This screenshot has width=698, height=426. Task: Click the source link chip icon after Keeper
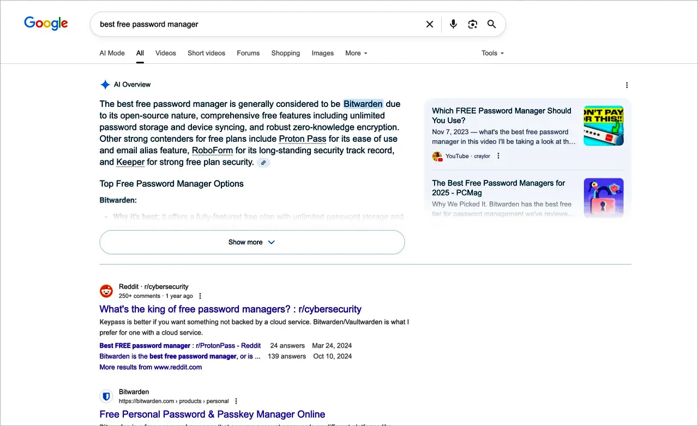(263, 163)
